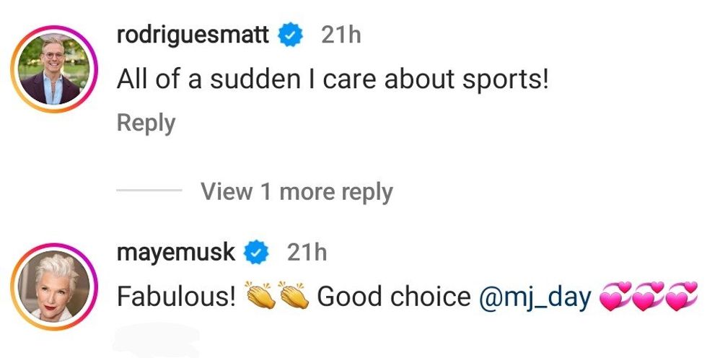Click the first clapping hands emoji
Viewport: 707px width, 358px height.
(260, 296)
